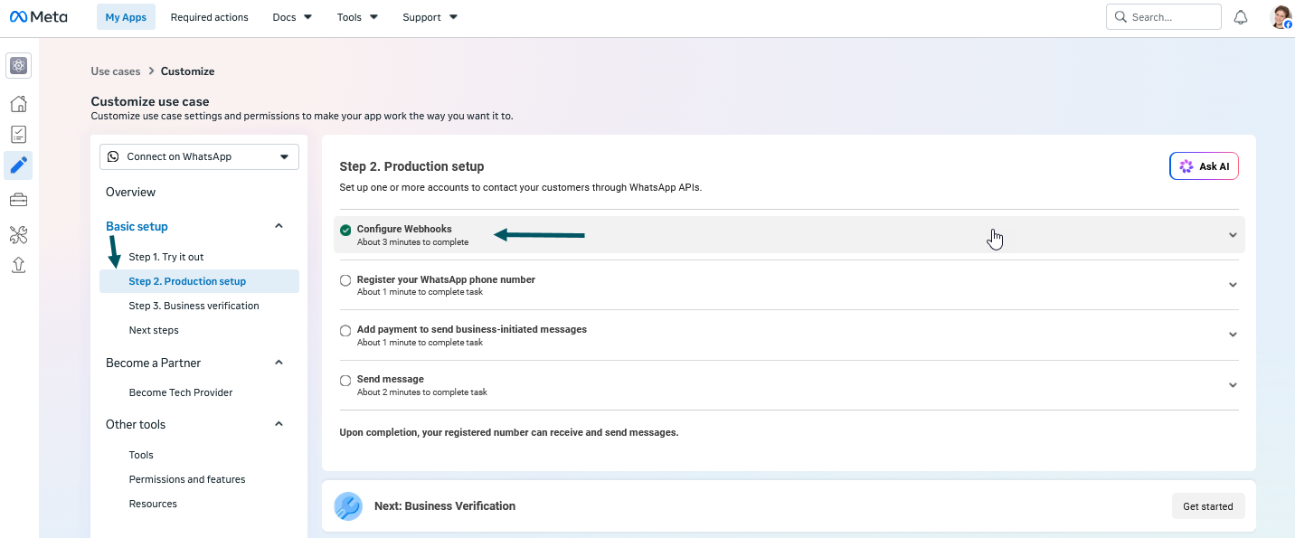Go to Dashboard home icon in sidebar

point(18,103)
